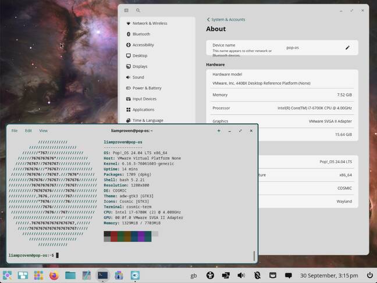Click the Network & Wireless wifi icon
The height and width of the screenshot is (283, 377).
pyautogui.click(x=129, y=23)
